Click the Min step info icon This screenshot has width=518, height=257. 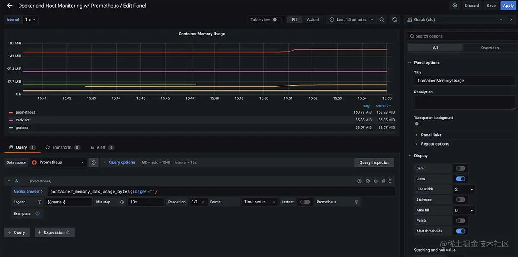pyautogui.click(x=122, y=202)
